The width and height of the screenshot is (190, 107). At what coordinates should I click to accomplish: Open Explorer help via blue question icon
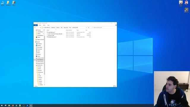(x=116, y=25)
